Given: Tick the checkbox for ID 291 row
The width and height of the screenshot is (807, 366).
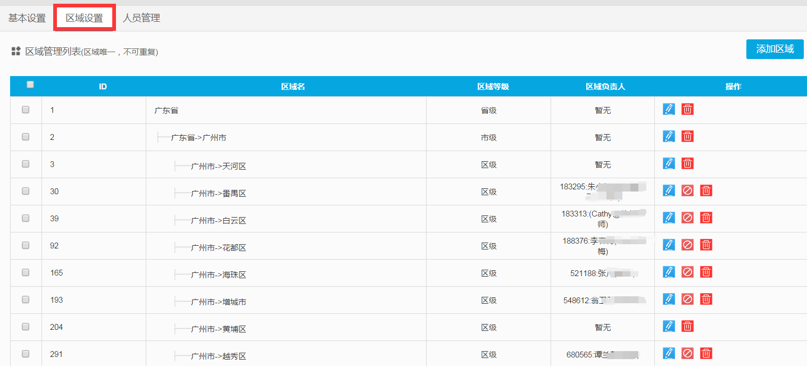Looking at the screenshot, I should [x=26, y=354].
